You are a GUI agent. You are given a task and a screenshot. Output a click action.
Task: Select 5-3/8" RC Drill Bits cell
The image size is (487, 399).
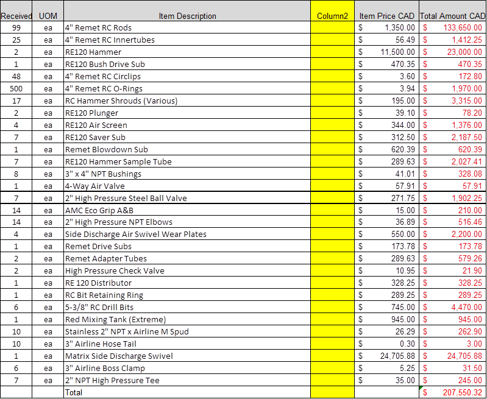coord(187,308)
